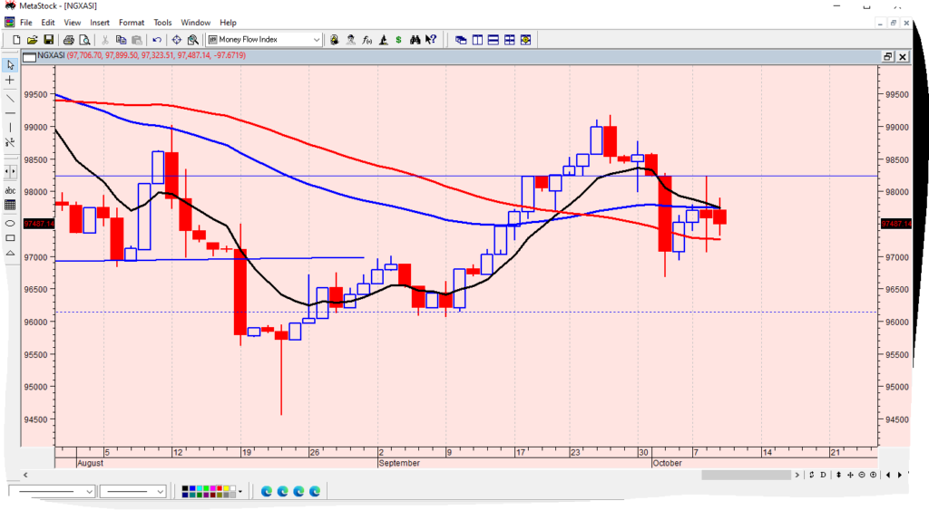Image resolution: width=929 pixels, height=510 pixels.
Task: Open the Print Preview tool
Action: point(84,40)
